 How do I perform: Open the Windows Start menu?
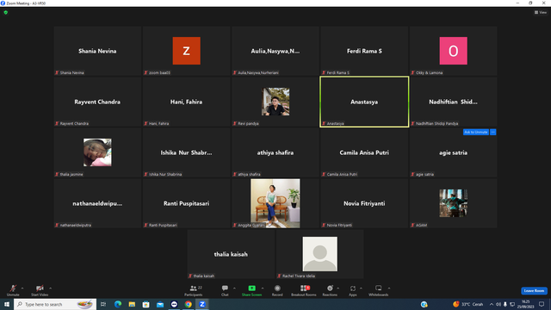click(7, 304)
